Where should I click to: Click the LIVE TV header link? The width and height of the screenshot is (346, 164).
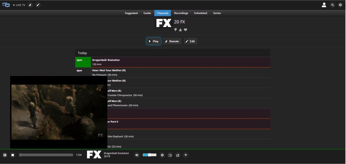19,5
